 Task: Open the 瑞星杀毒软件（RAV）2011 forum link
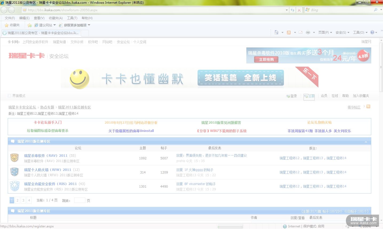pyautogui.click(x=46, y=156)
